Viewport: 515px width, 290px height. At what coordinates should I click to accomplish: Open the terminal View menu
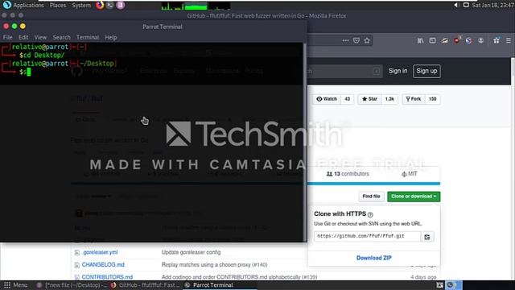(x=40, y=37)
